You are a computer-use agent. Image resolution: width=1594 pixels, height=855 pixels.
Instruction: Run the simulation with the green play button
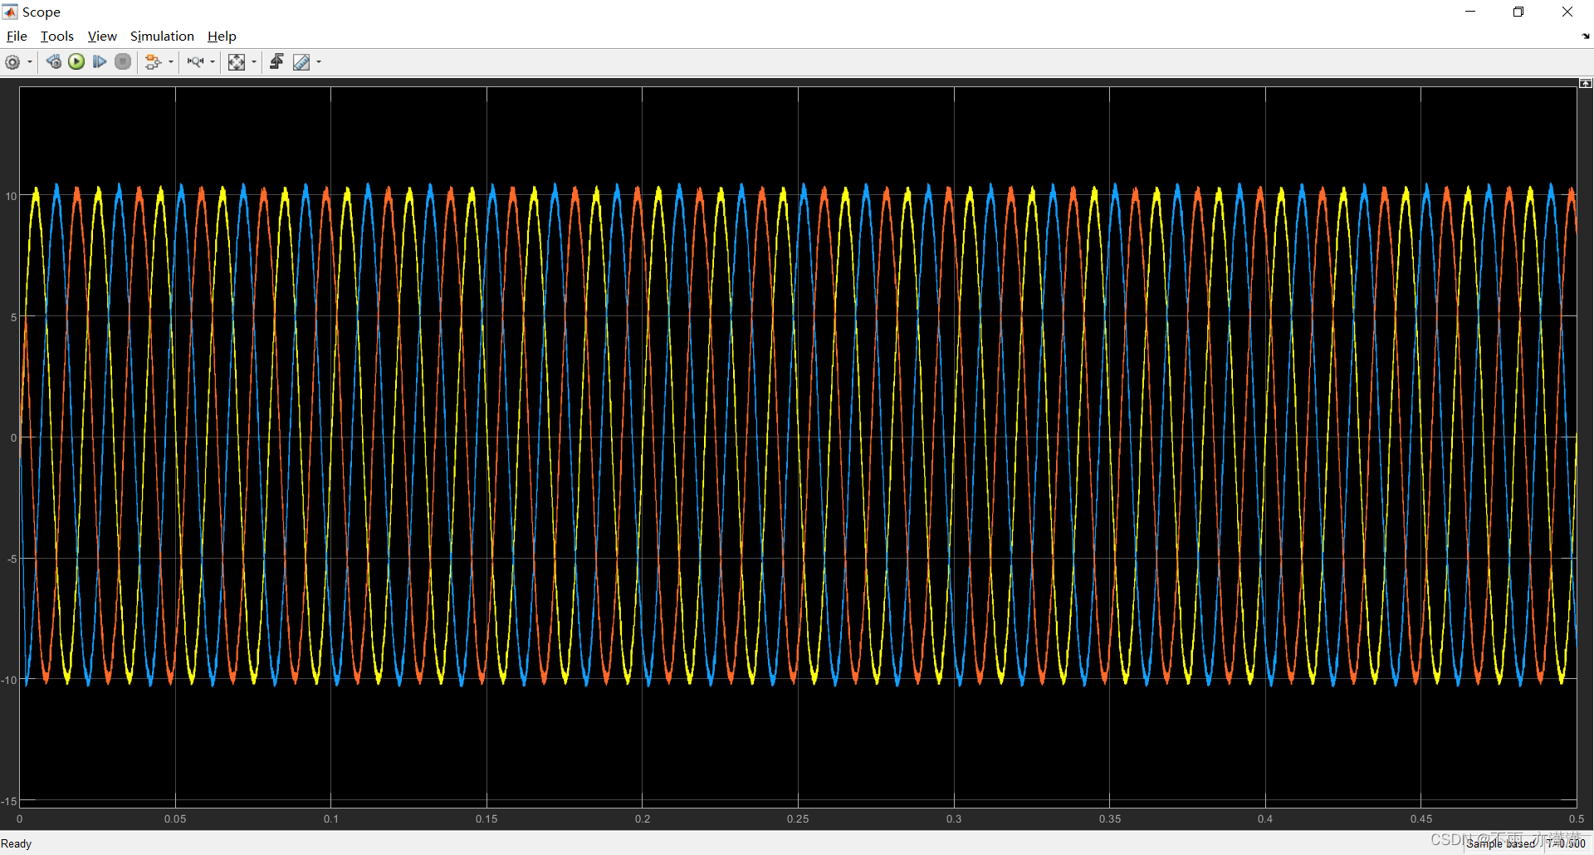[x=76, y=62]
